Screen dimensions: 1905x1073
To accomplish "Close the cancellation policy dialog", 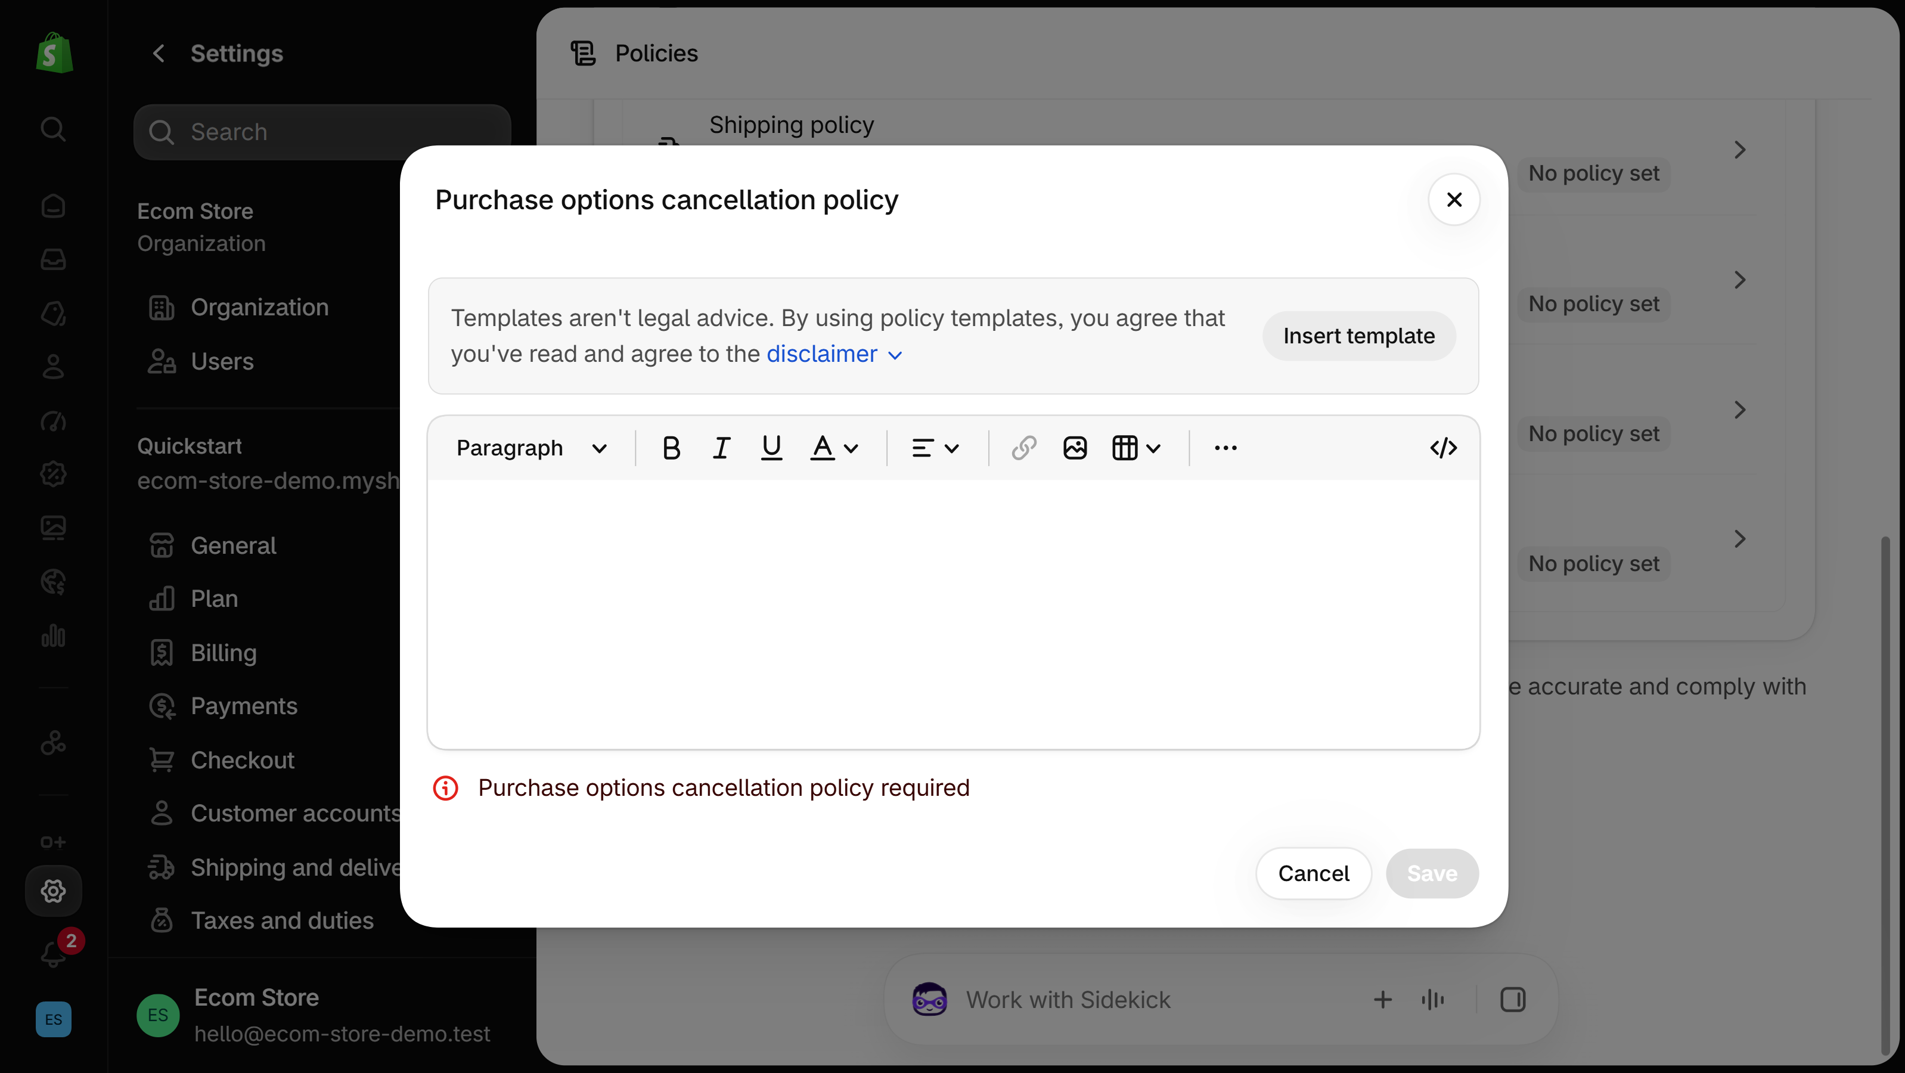I will 1454,200.
